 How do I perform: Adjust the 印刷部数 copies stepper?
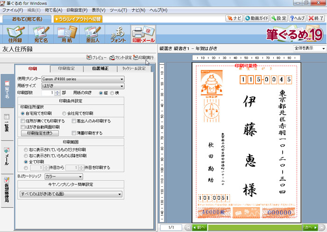(x=57, y=93)
